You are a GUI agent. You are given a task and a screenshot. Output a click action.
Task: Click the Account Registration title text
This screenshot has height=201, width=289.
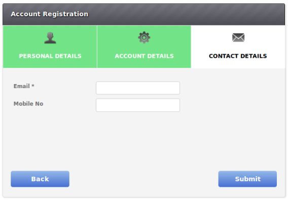pos(50,14)
